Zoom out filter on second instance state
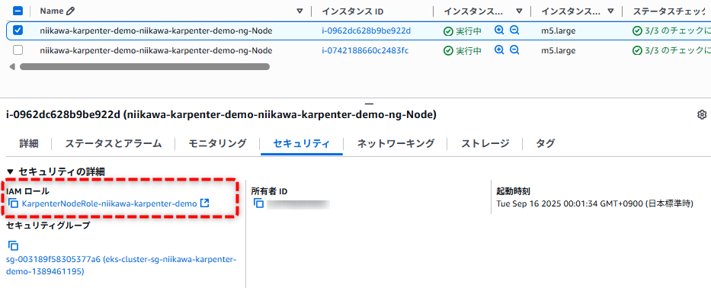This screenshot has width=711, height=288. pyautogui.click(x=514, y=50)
